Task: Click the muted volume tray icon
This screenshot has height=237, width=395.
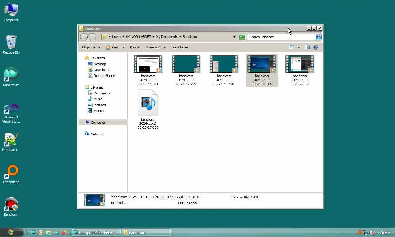Action: coord(372,232)
